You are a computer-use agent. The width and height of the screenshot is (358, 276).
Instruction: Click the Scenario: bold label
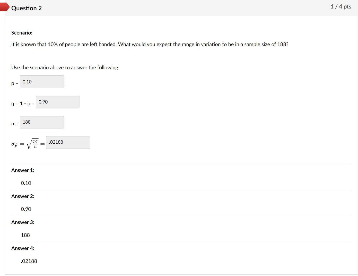point(22,33)
